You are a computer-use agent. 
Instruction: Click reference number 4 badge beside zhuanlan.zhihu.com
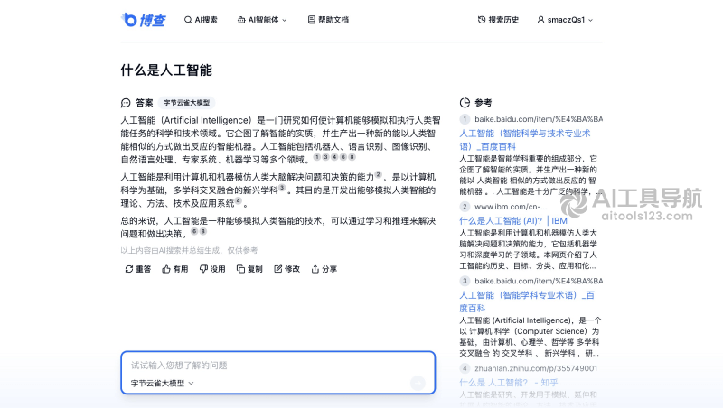465,368
